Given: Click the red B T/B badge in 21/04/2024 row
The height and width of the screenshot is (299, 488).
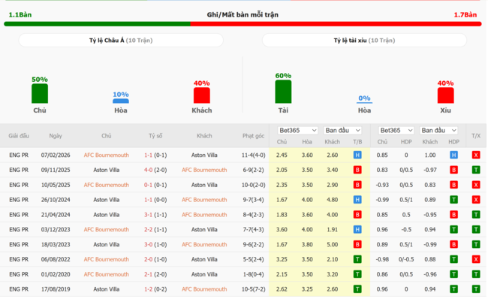Looking at the screenshot, I should pos(357,215).
